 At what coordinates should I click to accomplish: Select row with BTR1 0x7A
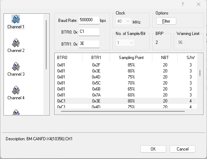point(127,95)
